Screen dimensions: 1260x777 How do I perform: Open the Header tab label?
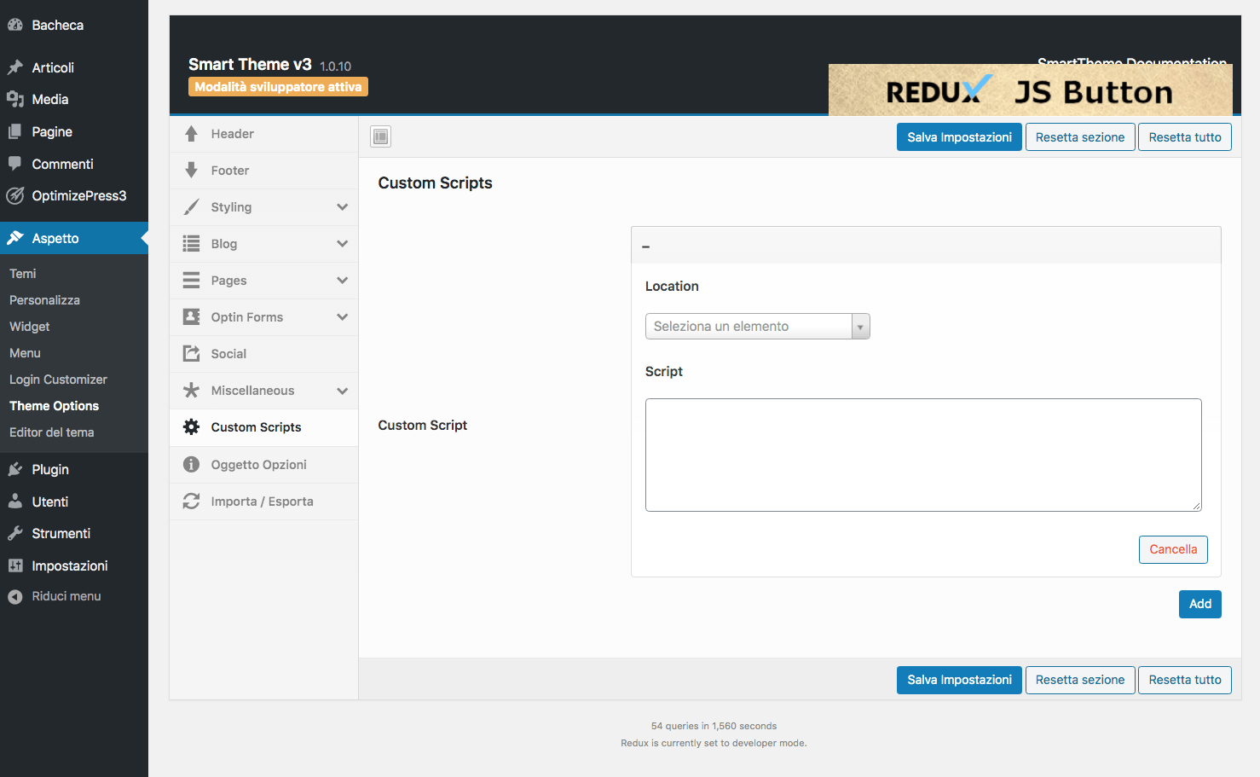click(232, 134)
